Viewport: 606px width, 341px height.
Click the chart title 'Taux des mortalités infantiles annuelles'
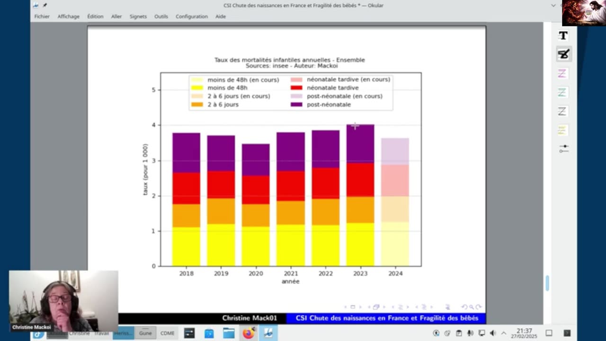(290, 60)
